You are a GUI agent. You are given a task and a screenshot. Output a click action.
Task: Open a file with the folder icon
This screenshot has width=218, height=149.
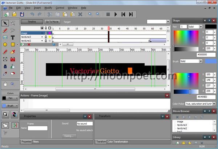[x=14, y=14]
